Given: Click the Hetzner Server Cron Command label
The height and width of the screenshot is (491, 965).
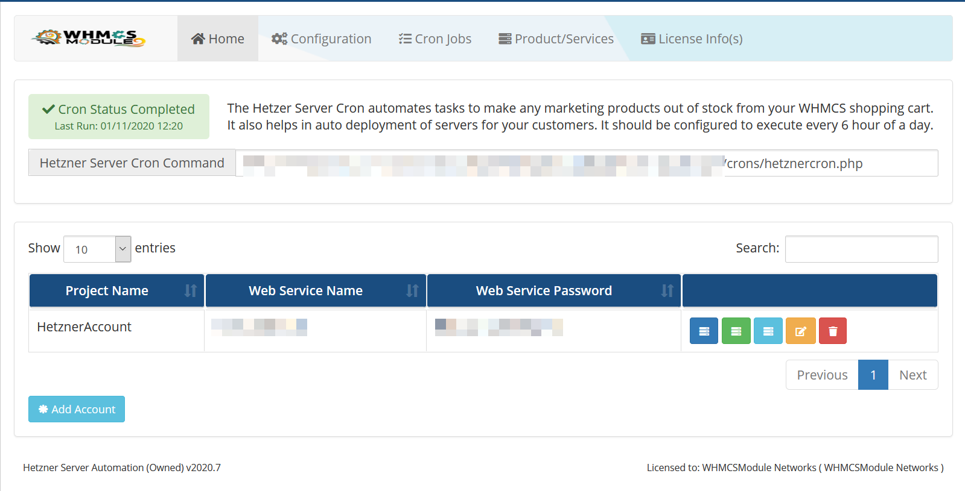Looking at the screenshot, I should 132,163.
